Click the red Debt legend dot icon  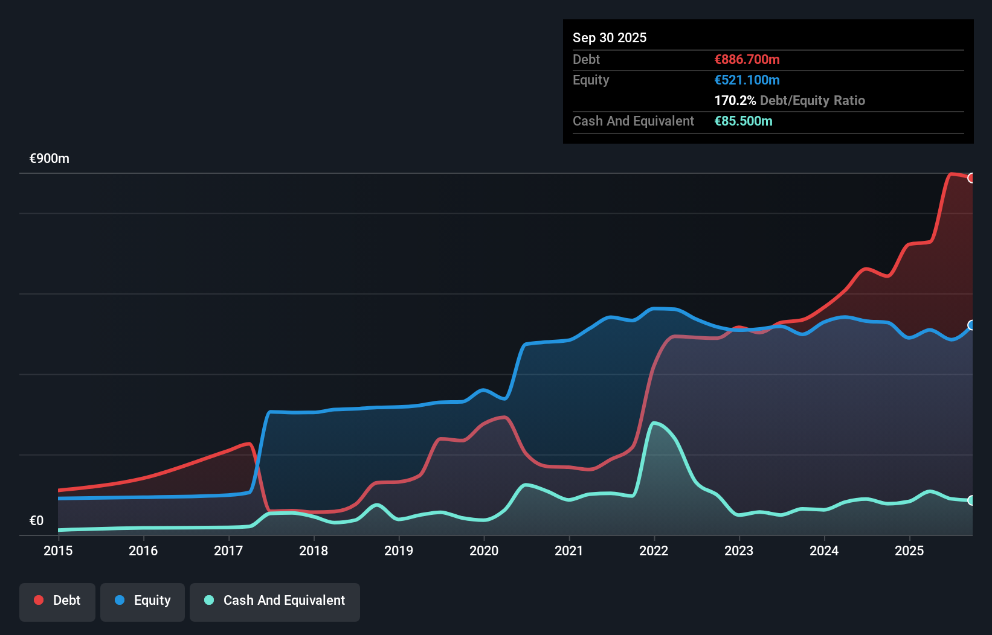[x=39, y=600]
